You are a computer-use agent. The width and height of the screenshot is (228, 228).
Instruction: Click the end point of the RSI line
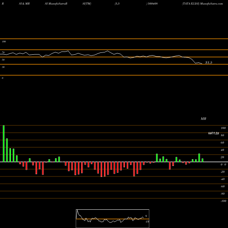pyautogui.click(x=202, y=64)
